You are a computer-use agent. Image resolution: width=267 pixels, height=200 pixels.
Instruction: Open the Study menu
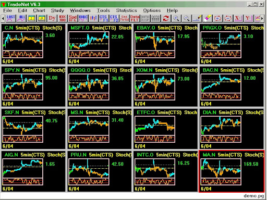57,10
